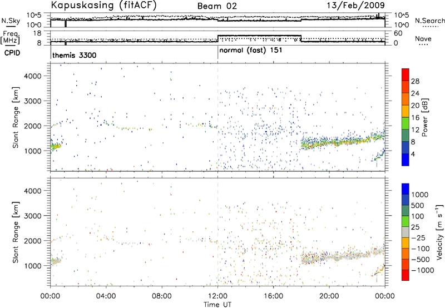445x308 pixels.
Task: Click the 'Kapuskasing (fitACF)' title text
Action: tap(103, 5)
